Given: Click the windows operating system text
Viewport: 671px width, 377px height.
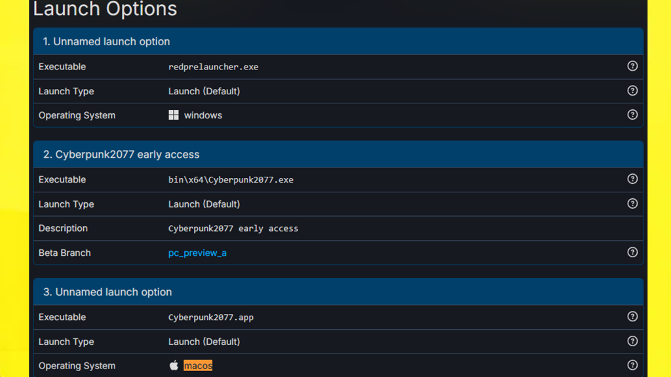Looking at the screenshot, I should [x=203, y=115].
